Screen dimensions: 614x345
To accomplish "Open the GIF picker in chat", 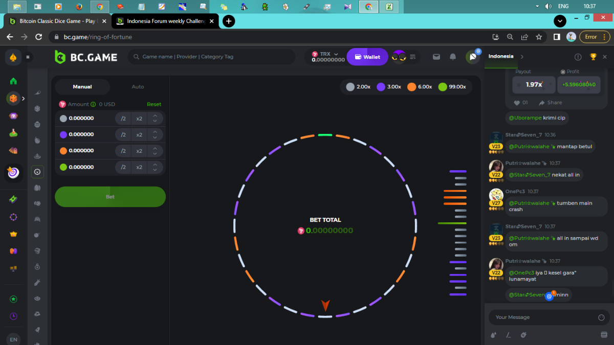I will tap(604, 335).
